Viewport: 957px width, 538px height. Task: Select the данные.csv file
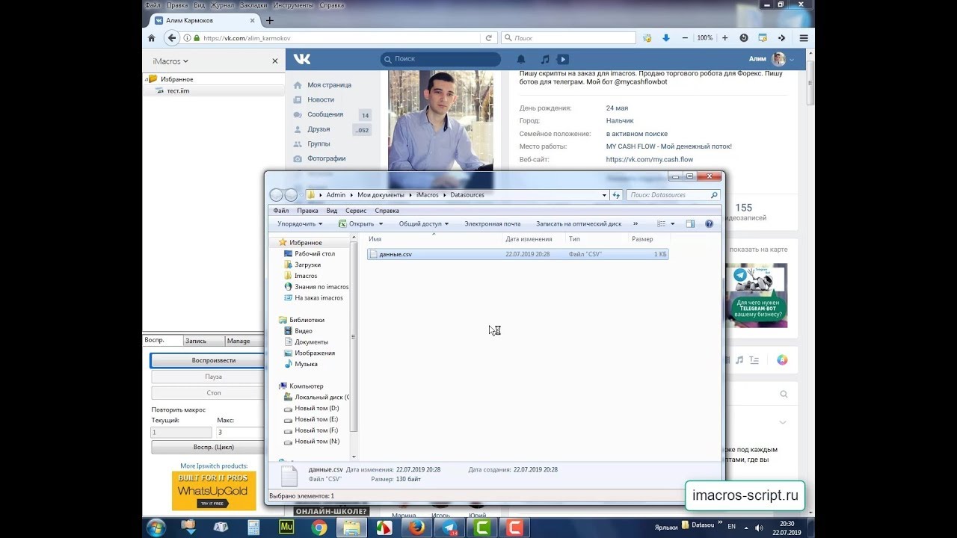[x=517, y=254]
